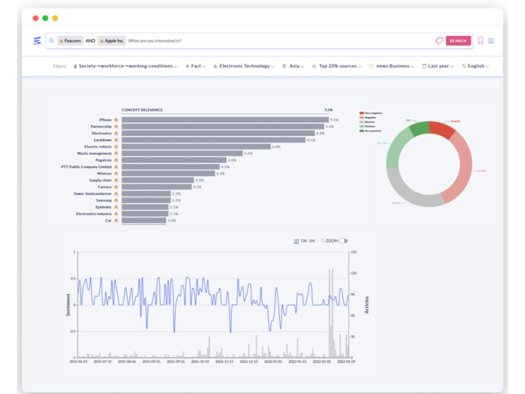This screenshot has width=525, height=394.
Task: Click the pink SEARCH button
Action: [x=458, y=41]
